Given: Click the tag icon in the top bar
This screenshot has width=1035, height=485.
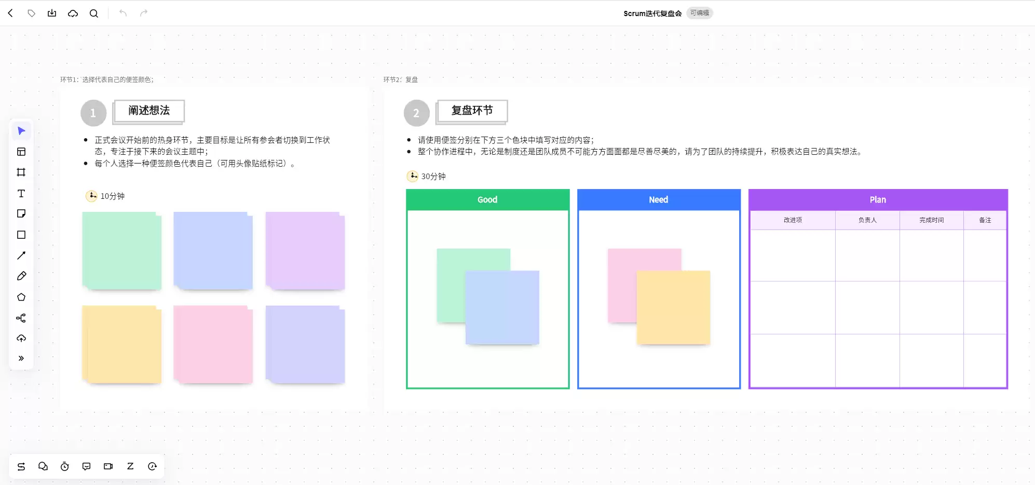Looking at the screenshot, I should (31, 14).
